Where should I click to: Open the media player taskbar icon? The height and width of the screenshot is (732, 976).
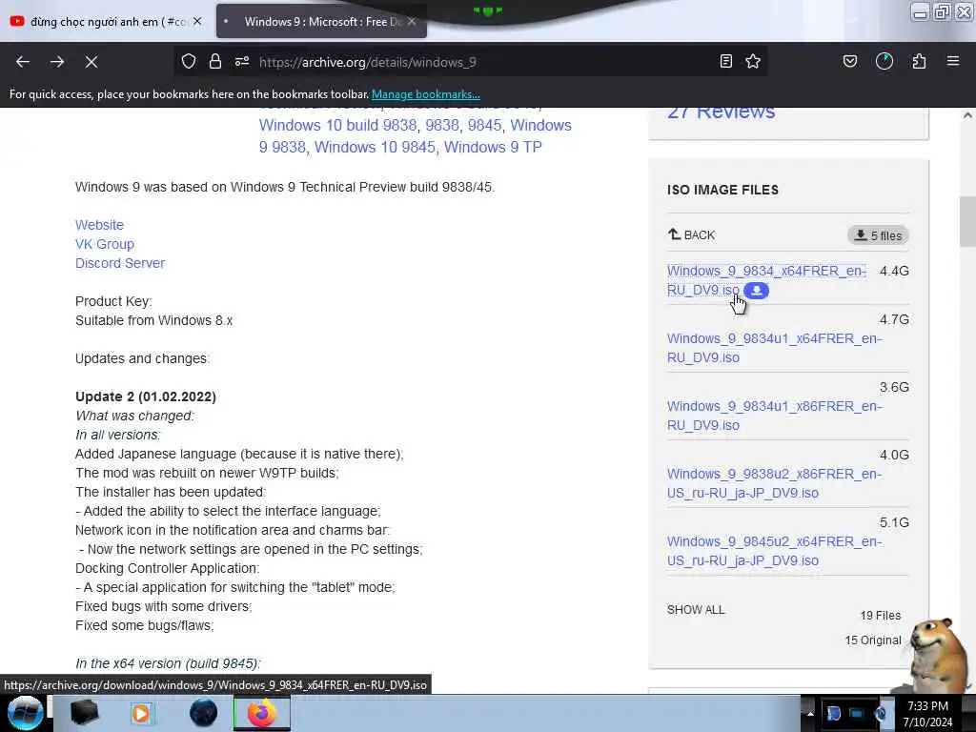[141, 713]
